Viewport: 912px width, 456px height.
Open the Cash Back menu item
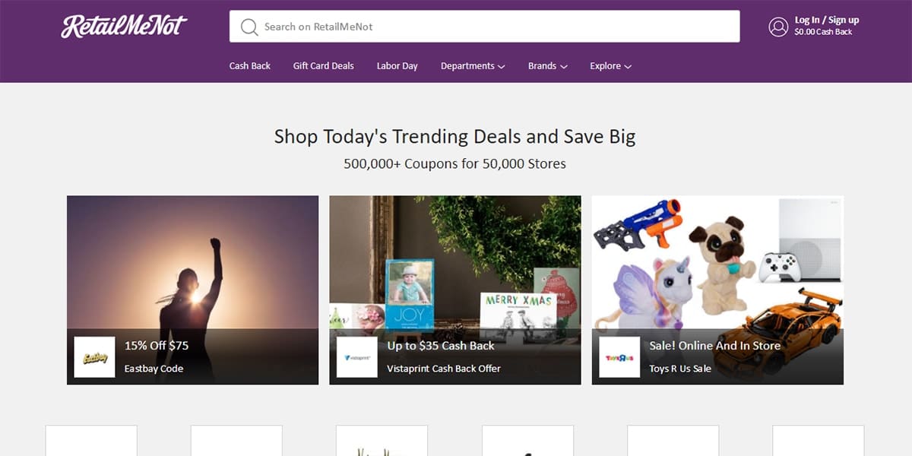[249, 66]
